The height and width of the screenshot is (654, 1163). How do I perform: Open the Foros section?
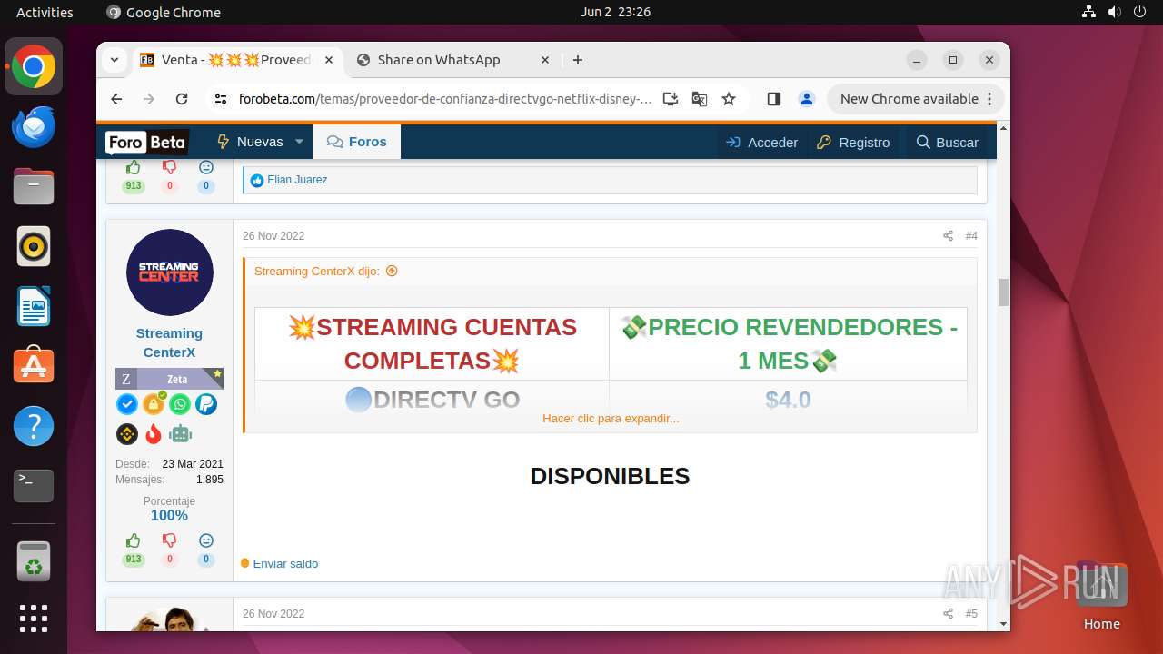click(357, 142)
